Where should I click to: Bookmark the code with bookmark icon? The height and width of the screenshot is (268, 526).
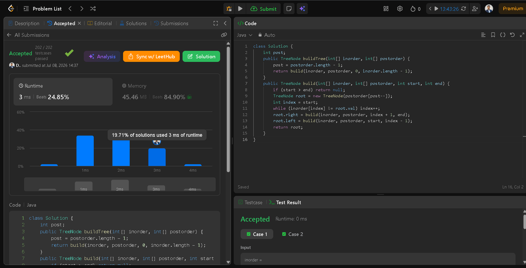click(x=493, y=35)
